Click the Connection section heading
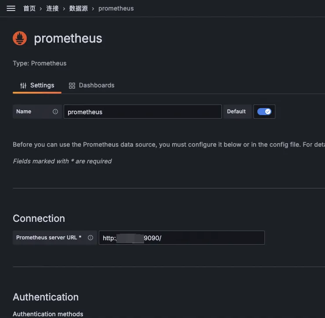This screenshot has height=318, width=325. tap(39, 218)
